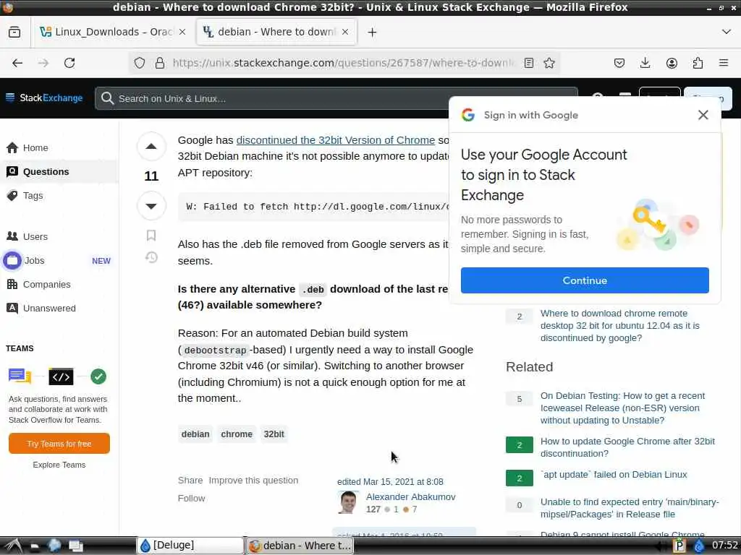The width and height of the screenshot is (741, 555).
Task: Open chrome remote desktop 32 bit question
Action: [619, 326]
